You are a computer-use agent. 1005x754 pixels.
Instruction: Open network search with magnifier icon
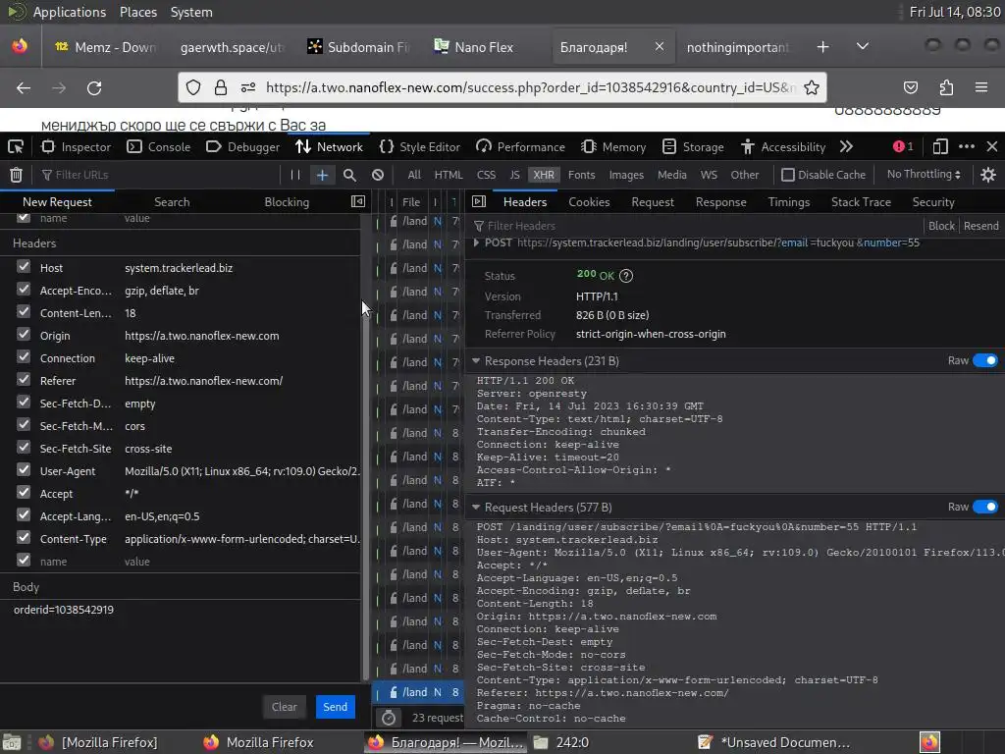[349, 175]
